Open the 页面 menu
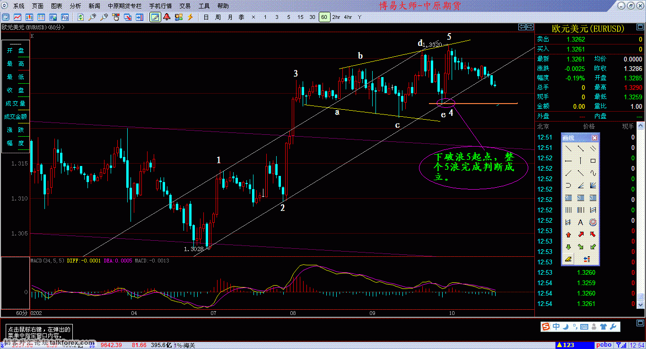 (38, 6)
